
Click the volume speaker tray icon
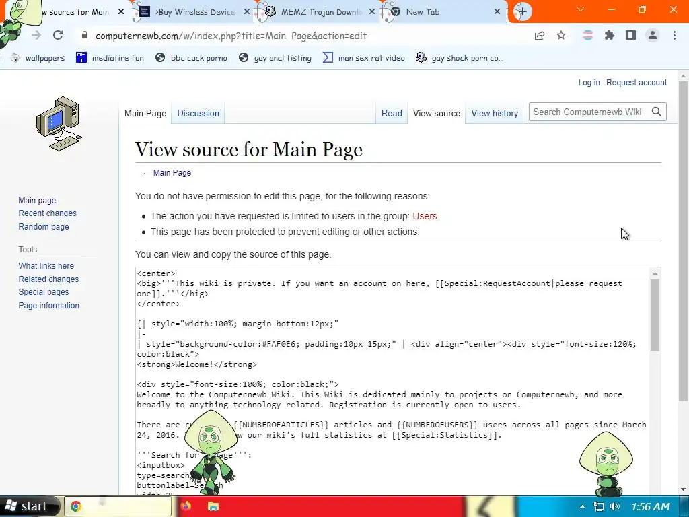pos(615,506)
